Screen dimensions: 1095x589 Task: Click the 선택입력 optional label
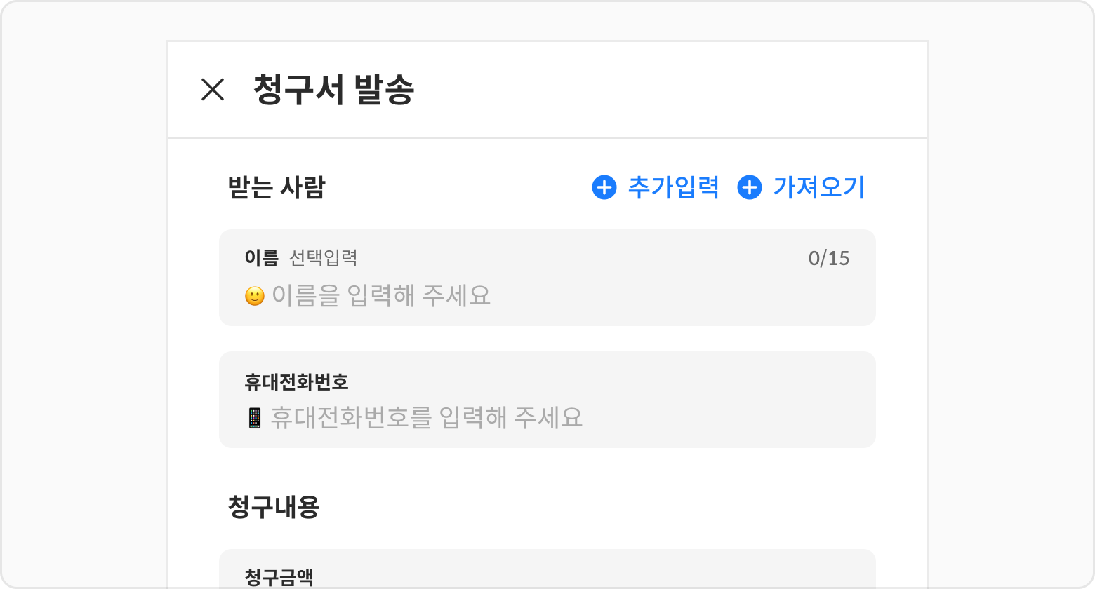click(324, 258)
